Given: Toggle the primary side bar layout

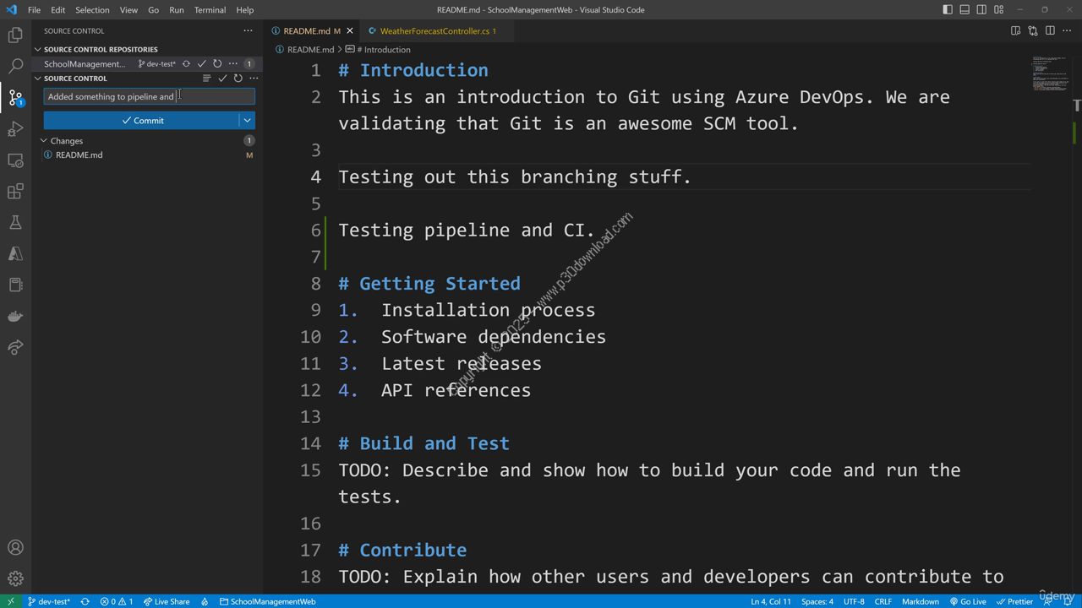Looking at the screenshot, I should (948, 9).
